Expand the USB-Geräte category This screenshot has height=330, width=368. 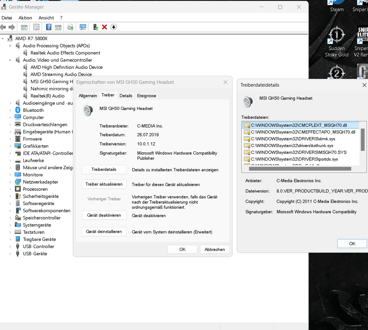point(10,254)
